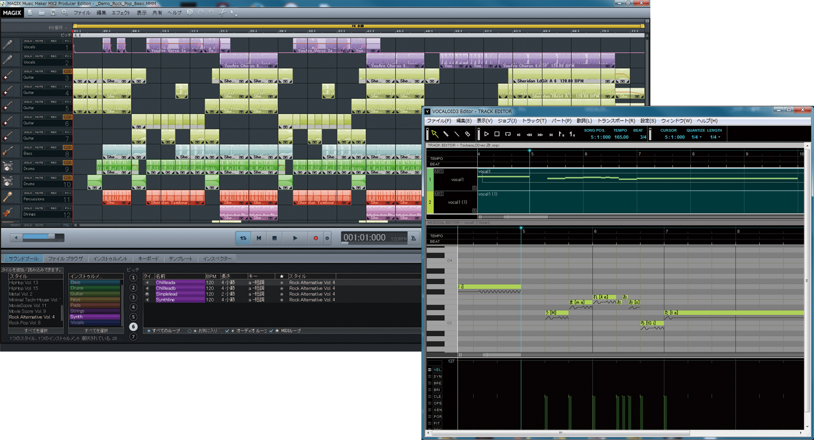Screen dimensions: 814x440
Task: Switch to the 'ファイル ブラウザ' tab
Action: click(x=65, y=258)
